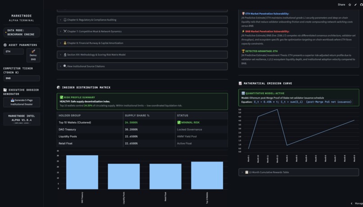Click the BNB Market Penetration Vulnerability heading
Screen dimensions: 363x207
[267, 31]
